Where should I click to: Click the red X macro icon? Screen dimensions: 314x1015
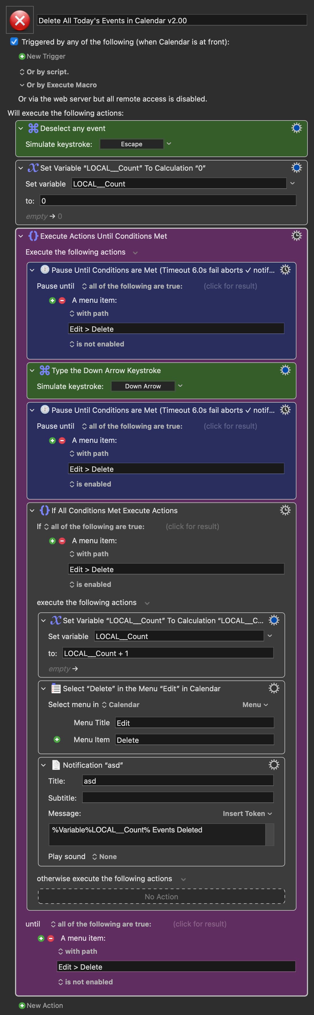[20, 20]
